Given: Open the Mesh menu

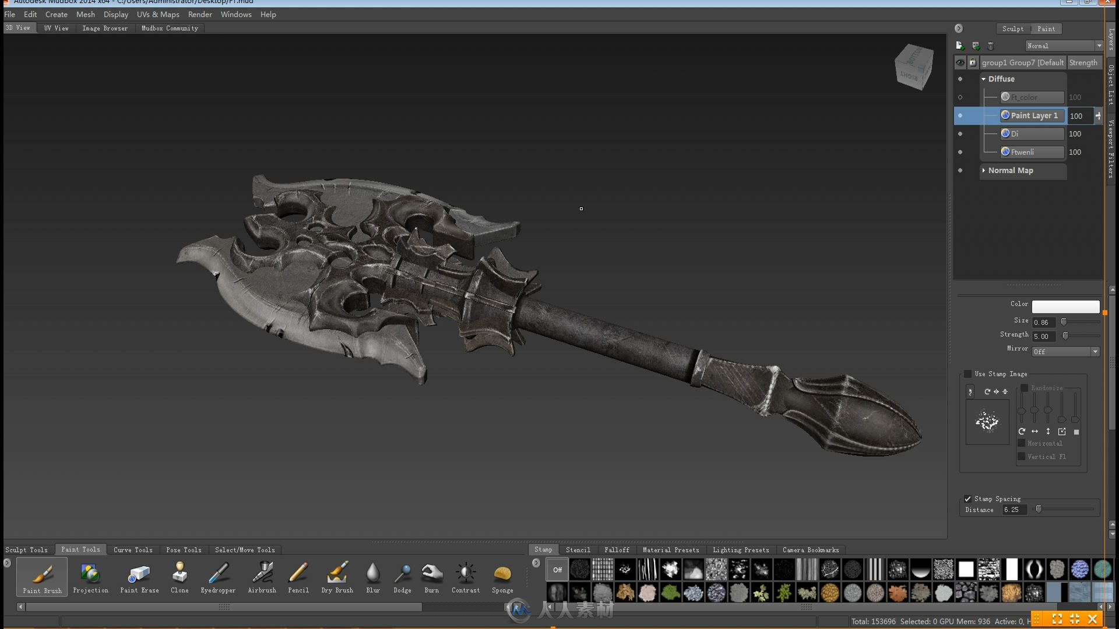Looking at the screenshot, I should point(86,15).
